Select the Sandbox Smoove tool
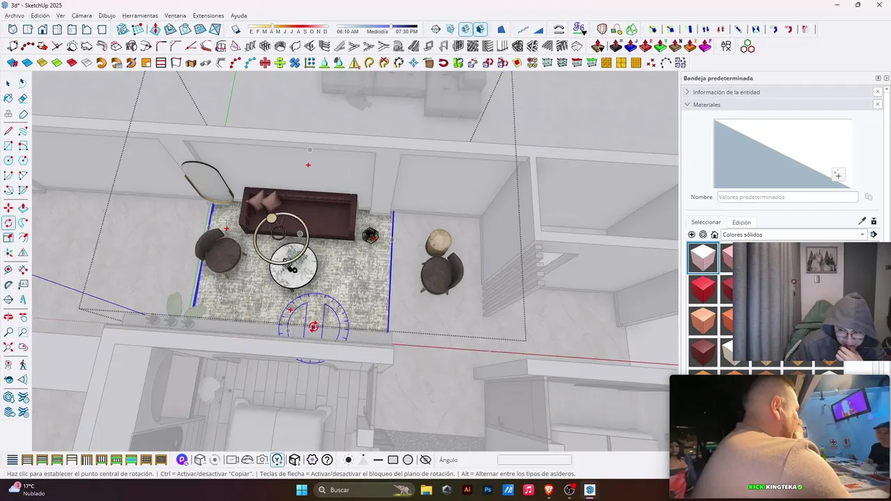 click(x=154, y=29)
